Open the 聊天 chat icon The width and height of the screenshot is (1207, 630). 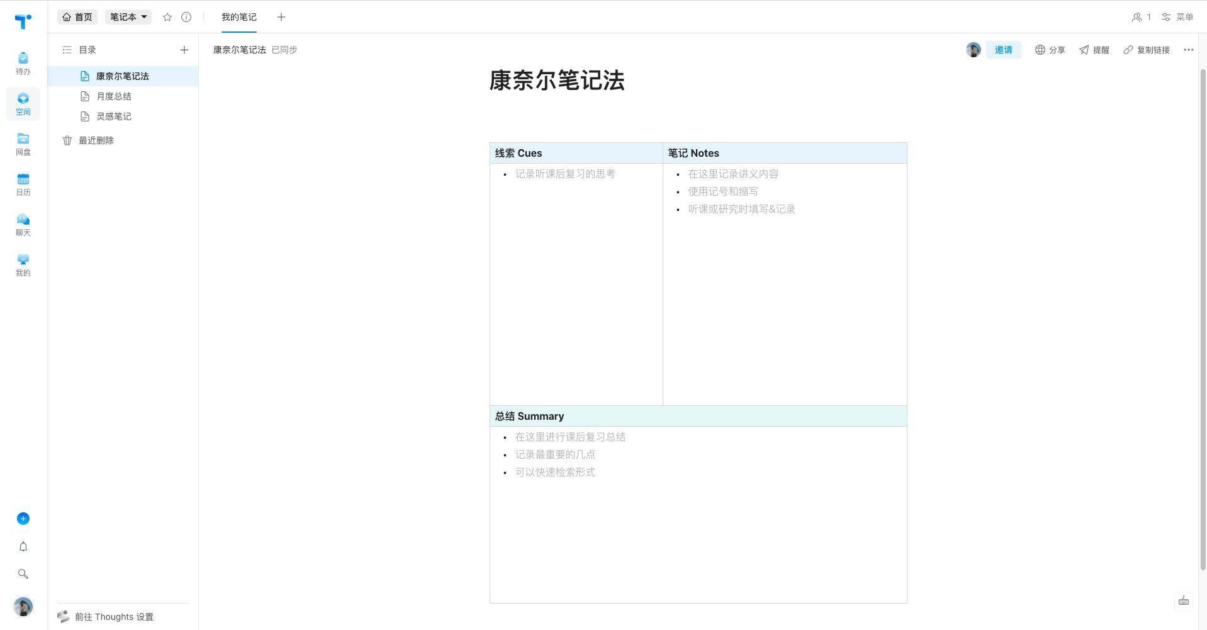(23, 224)
